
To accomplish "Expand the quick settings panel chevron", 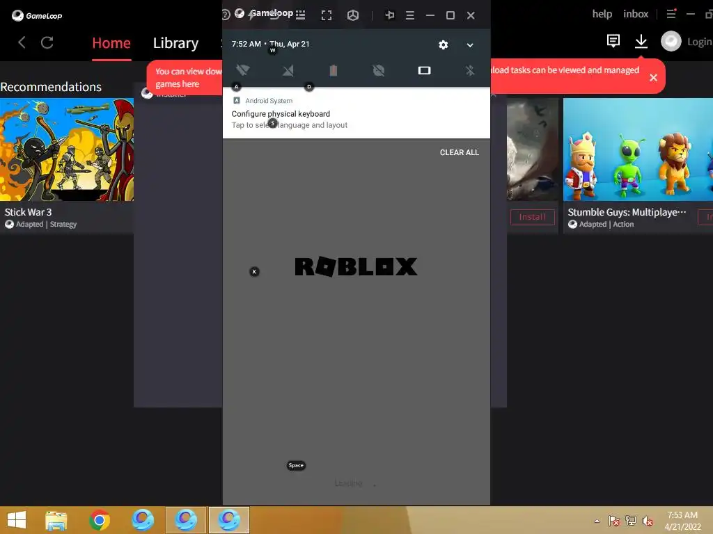I will tap(470, 45).
